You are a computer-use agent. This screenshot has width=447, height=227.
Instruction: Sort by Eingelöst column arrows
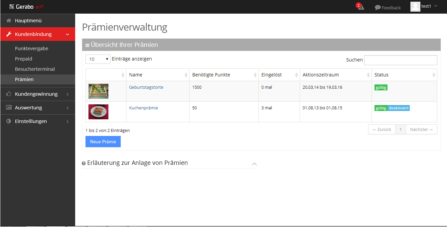[296, 75]
